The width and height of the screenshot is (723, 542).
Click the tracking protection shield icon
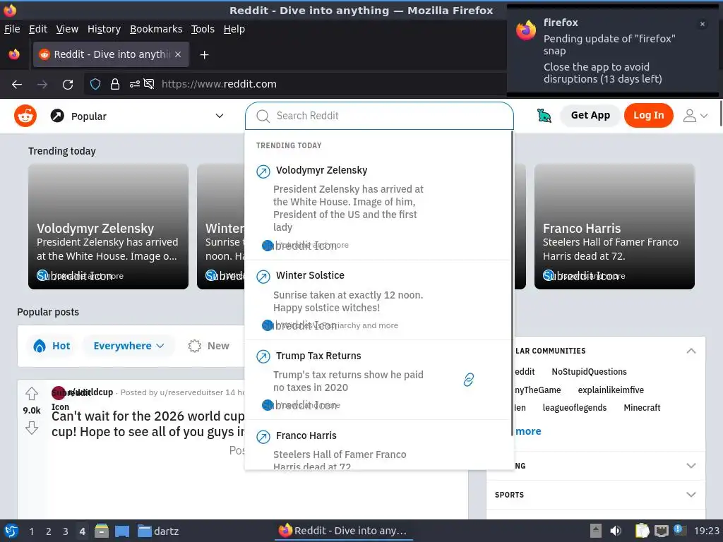pyautogui.click(x=95, y=84)
